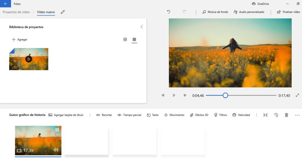Switch library to small thumbnails view
The width and height of the screenshot is (302, 161).
pyautogui.click(x=134, y=40)
